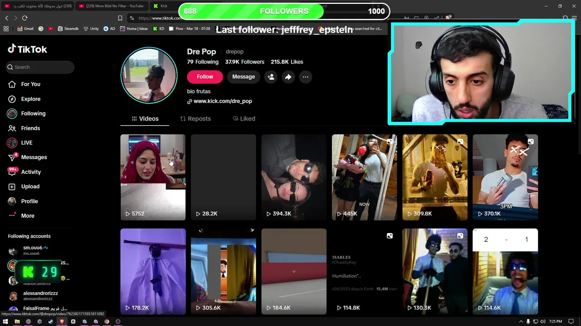
Task: Click the tiktok.com address bar URL
Action: coord(160,18)
